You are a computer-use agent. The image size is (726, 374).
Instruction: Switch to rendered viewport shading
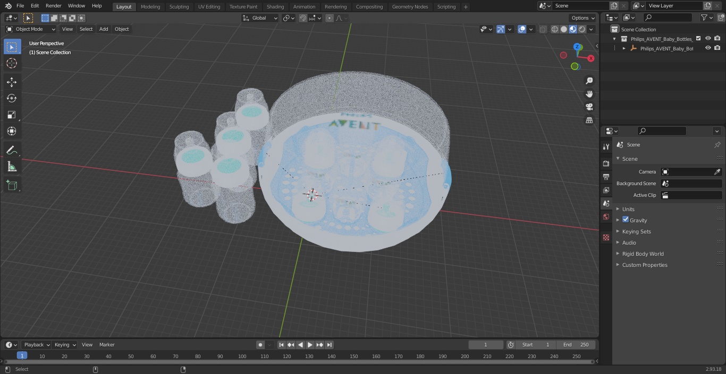coord(582,29)
